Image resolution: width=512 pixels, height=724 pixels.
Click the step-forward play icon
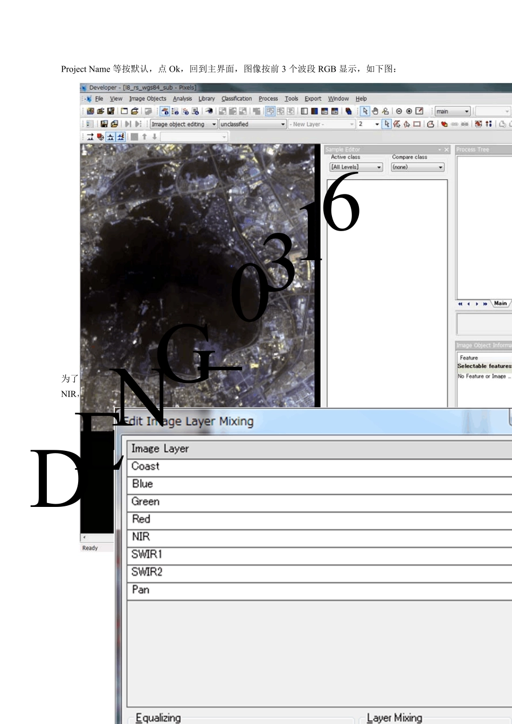click(128, 124)
